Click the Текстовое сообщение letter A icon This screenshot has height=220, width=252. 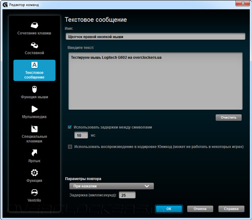[x=34, y=65]
